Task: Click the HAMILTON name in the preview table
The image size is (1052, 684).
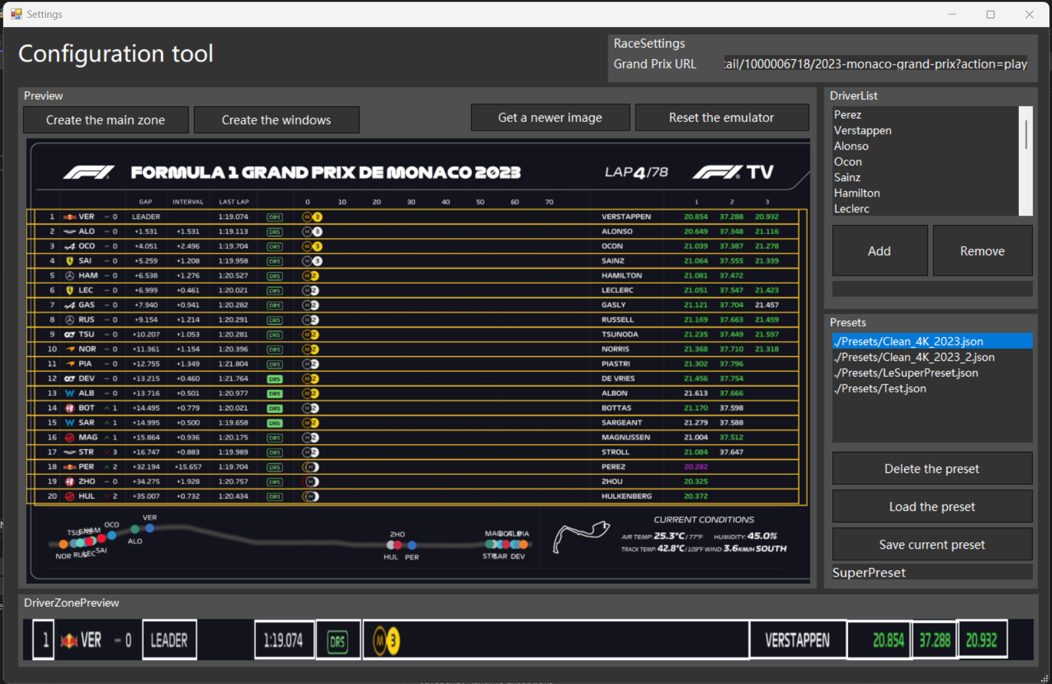Action: coord(622,276)
